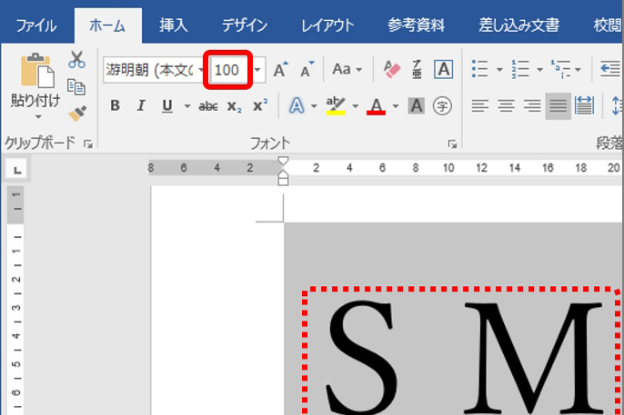Open the Font dialog launcher
Image resolution: width=624 pixels, height=415 pixels.
click(x=452, y=144)
